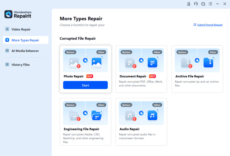Select the More Types Repair tab

(25, 40)
